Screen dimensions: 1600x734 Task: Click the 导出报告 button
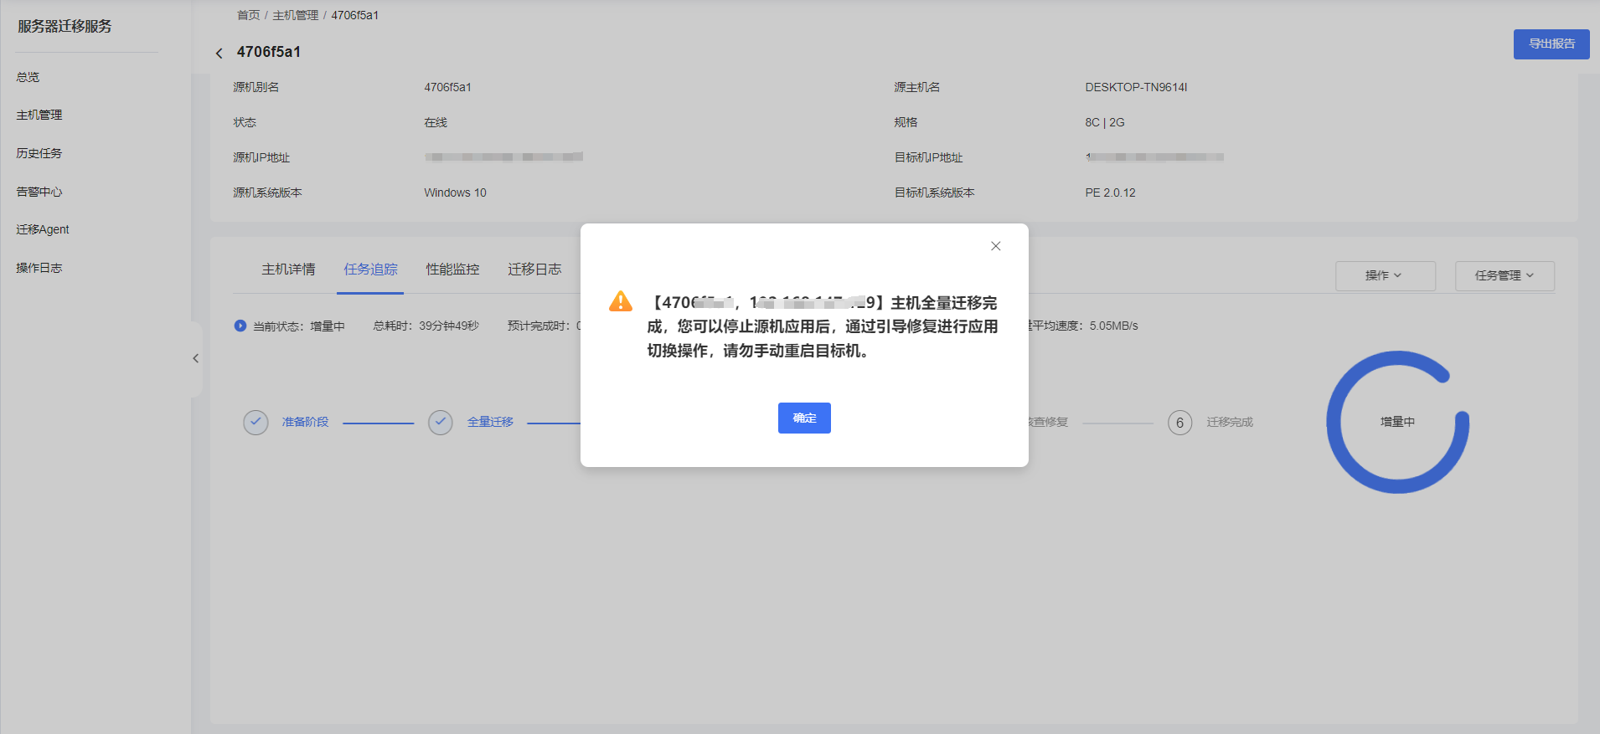[x=1551, y=44]
